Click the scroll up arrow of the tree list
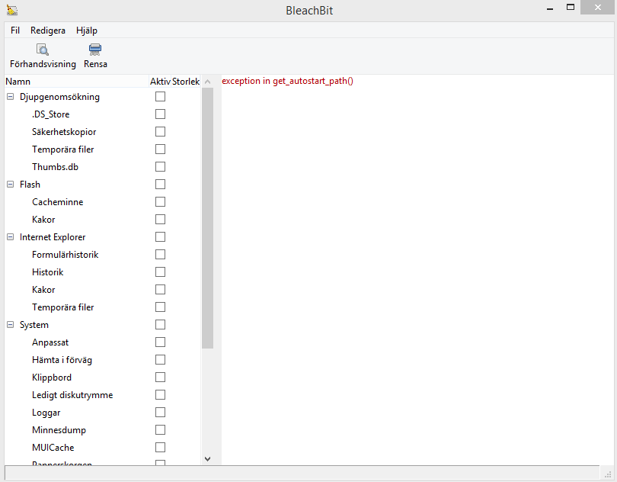Screen dimensions: 617x482 coord(208,82)
